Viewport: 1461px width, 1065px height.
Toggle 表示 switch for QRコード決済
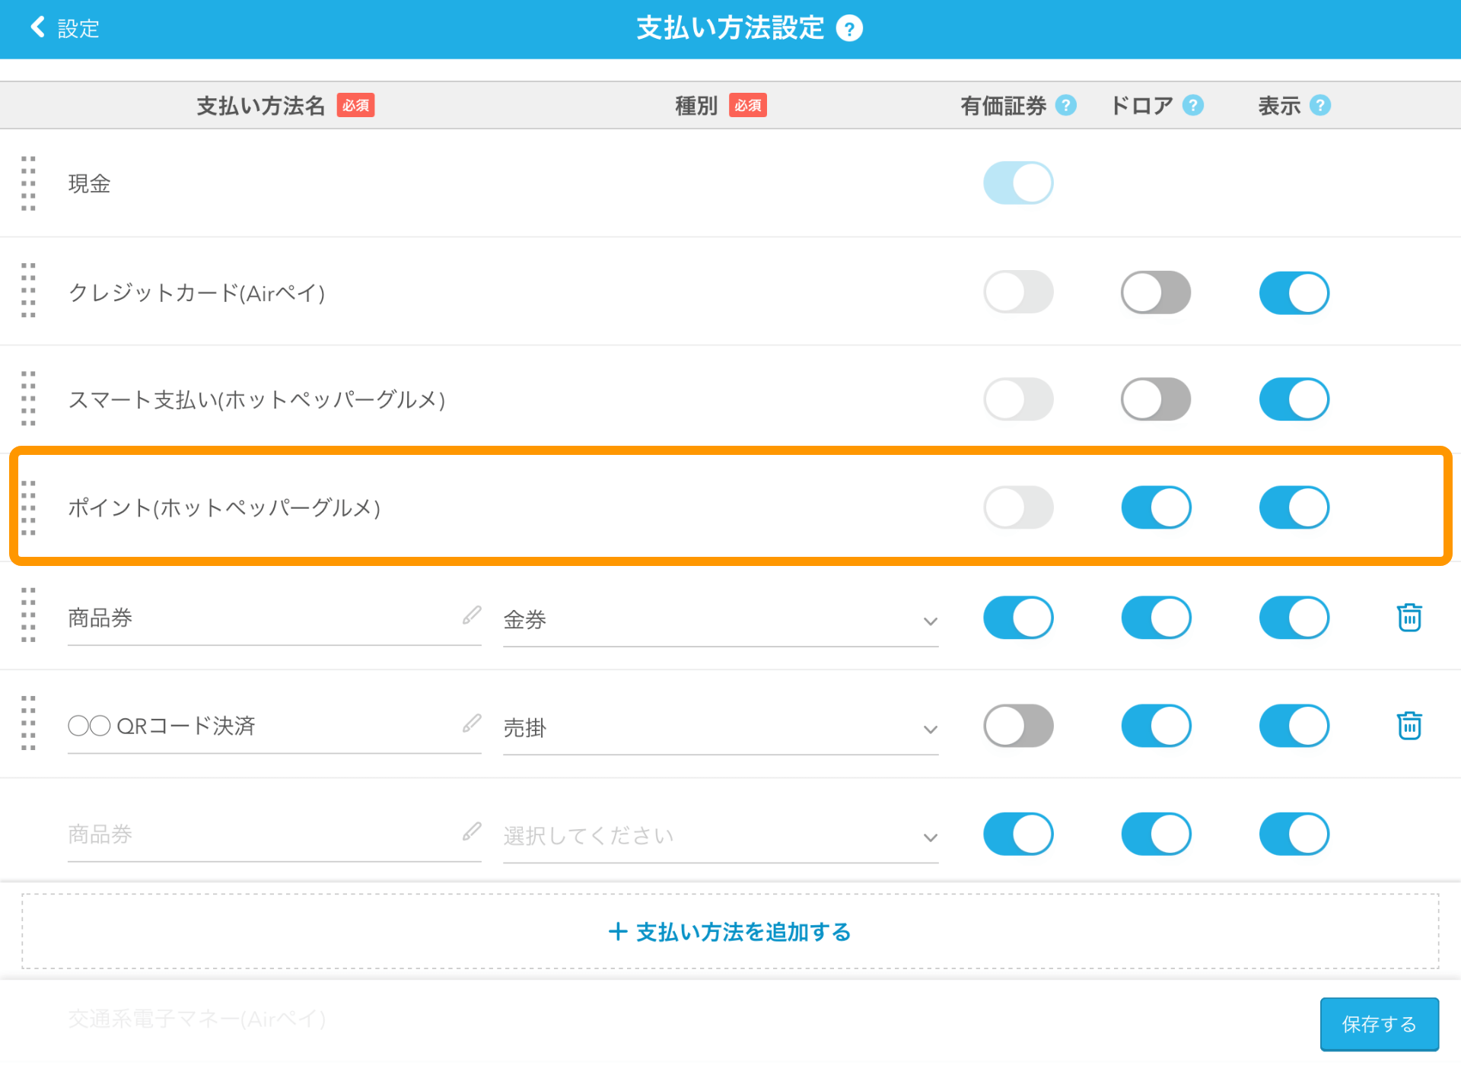tap(1294, 726)
